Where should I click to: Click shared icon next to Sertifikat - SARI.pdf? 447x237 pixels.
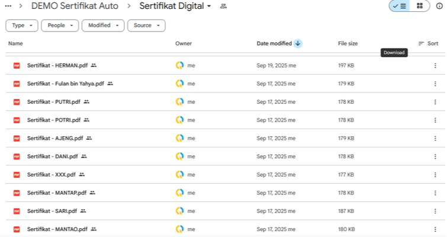click(83, 211)
